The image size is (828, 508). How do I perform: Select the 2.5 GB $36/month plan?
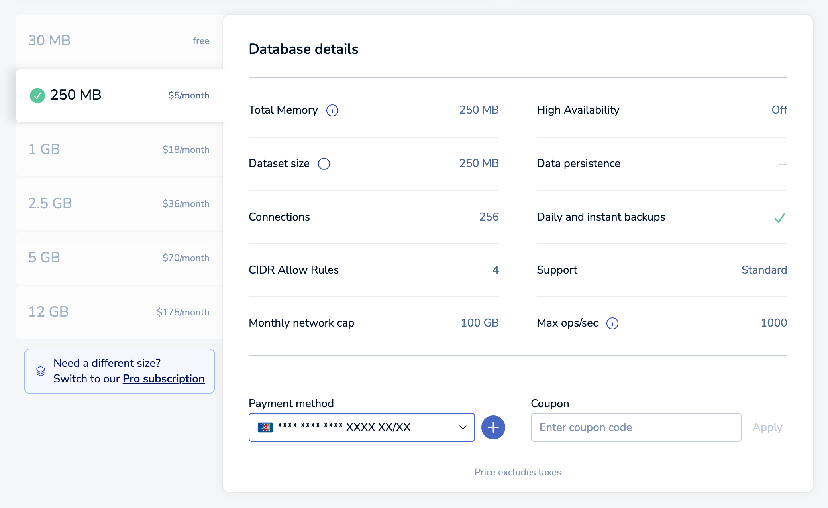click(x=119, y=204)
